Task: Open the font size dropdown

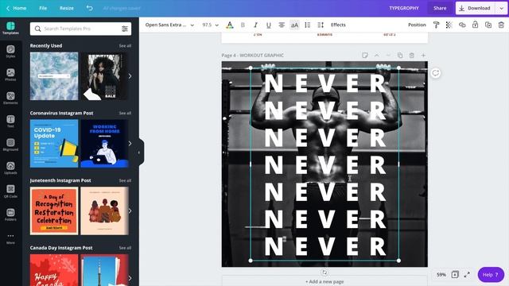Action: tap(210, 25)
